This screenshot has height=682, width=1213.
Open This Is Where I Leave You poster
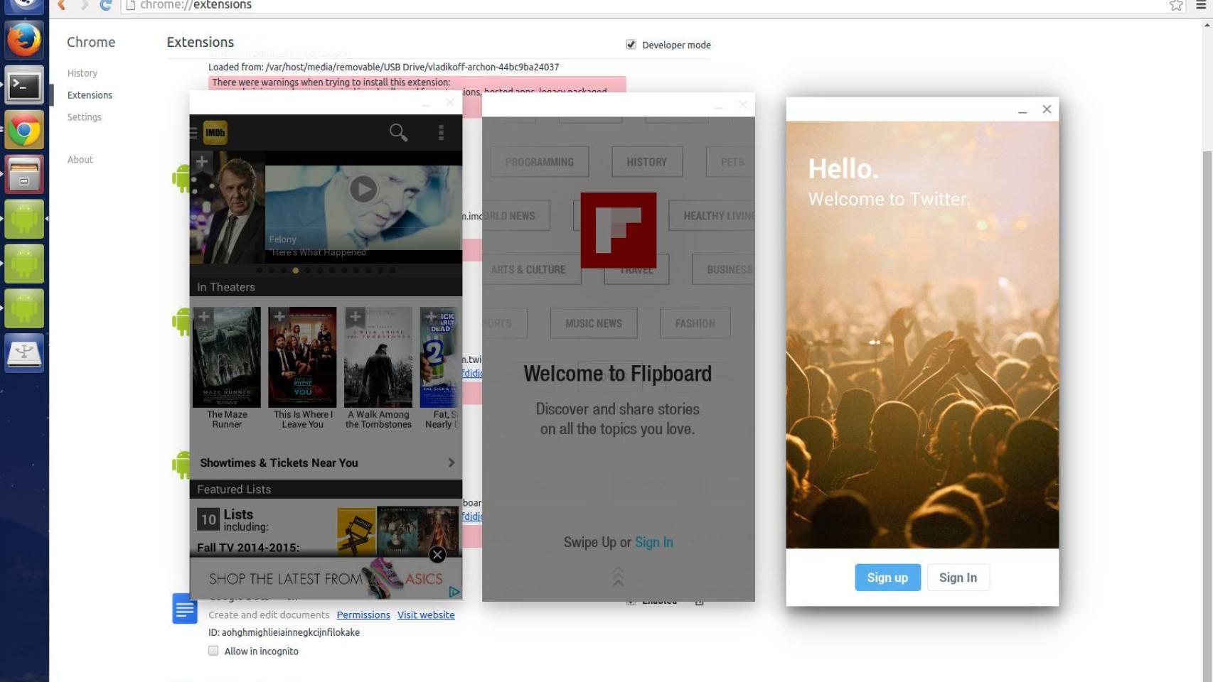point(302,357)
